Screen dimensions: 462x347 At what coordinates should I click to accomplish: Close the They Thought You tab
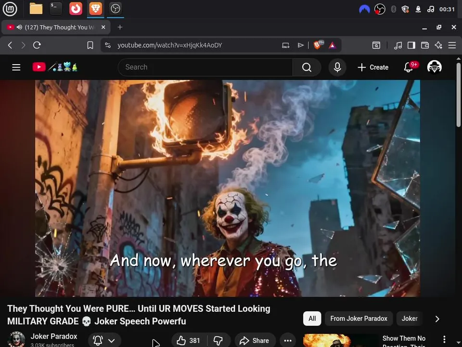[x=103, y=27]
